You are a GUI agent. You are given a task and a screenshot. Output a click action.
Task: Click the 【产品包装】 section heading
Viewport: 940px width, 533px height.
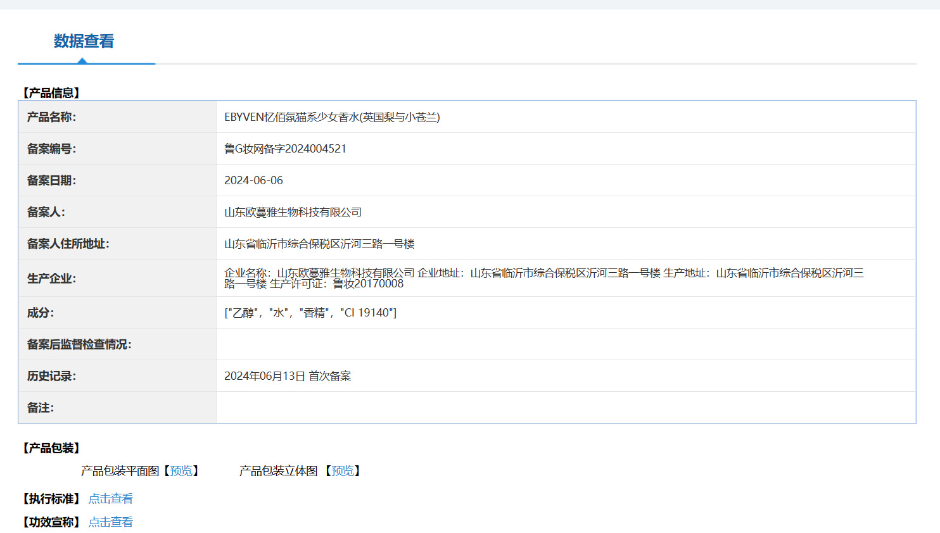51,448
